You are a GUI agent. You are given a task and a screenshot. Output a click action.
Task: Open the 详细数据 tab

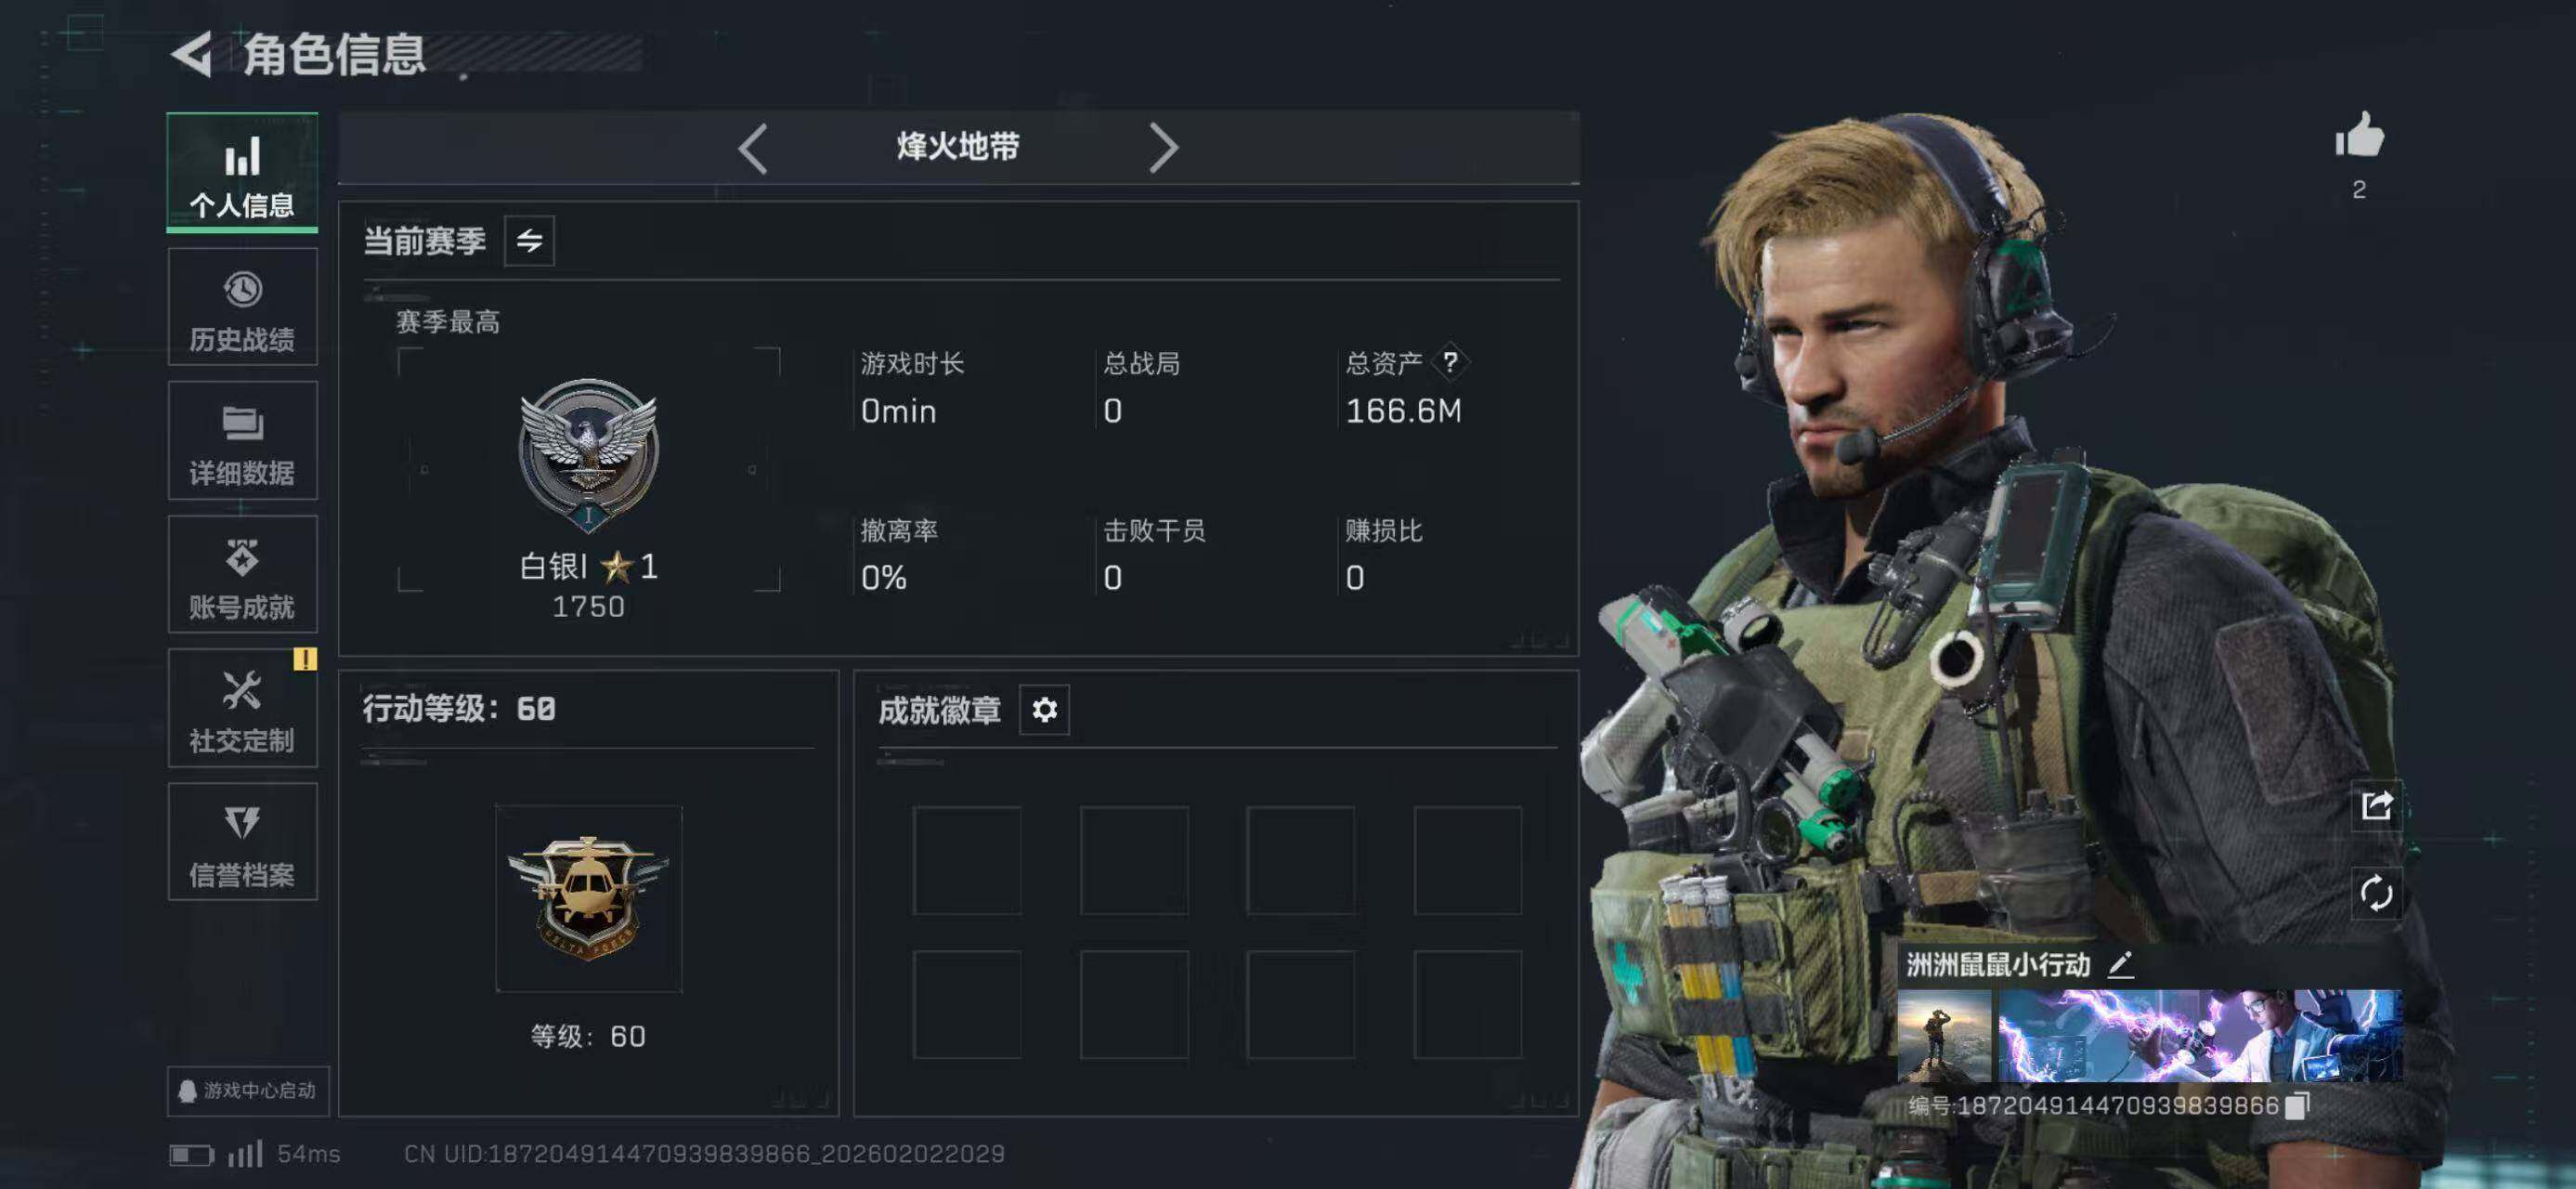[242, 441]
